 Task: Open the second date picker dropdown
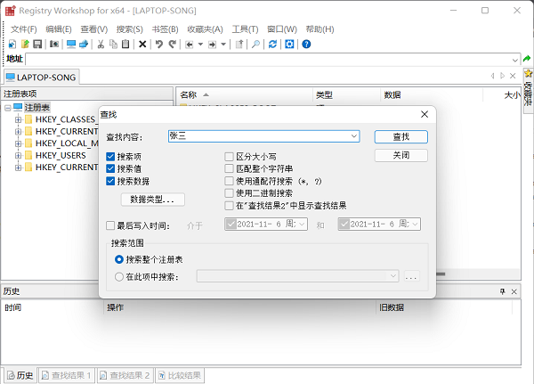tap(415, 225)
